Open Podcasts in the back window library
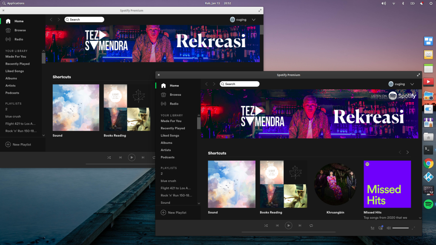 coord(12,93)
